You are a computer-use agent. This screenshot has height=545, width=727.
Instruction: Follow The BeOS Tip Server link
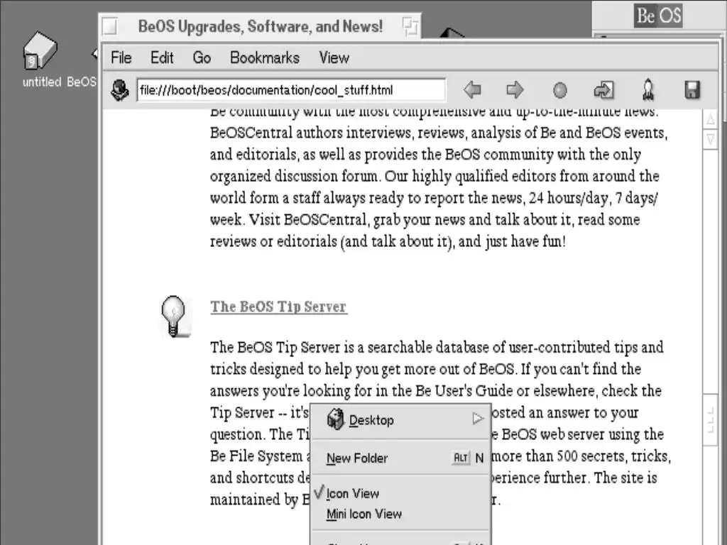(278, 307)
